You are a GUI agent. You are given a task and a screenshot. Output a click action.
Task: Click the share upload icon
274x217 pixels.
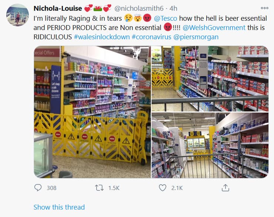(x=225, y=188)
